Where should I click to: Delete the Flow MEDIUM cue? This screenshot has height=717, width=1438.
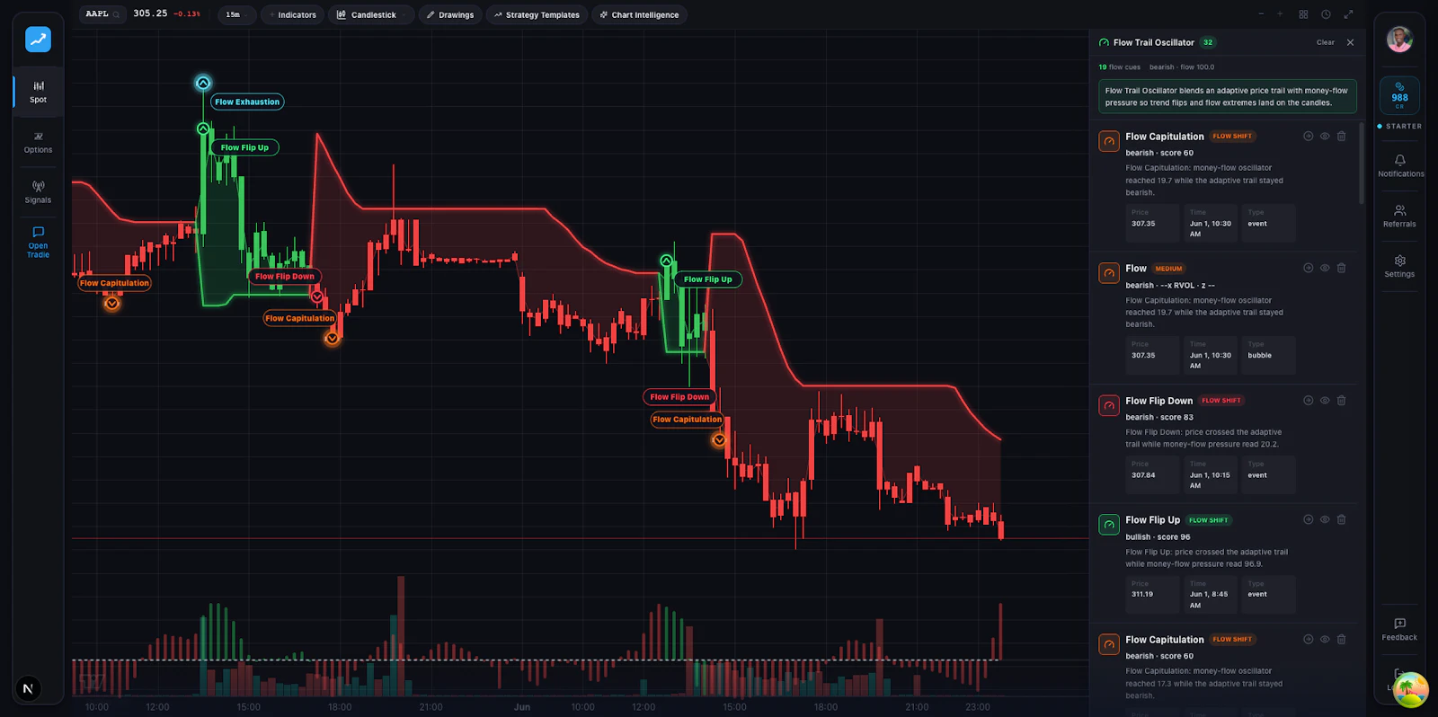(x=1341, y=268)
